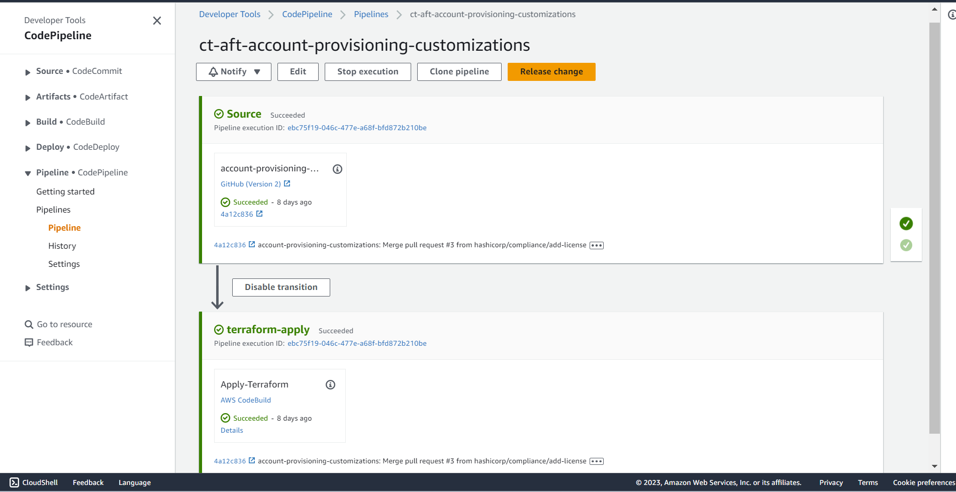Click ellipsis icon after terraform-apply commit message
Image resolution: width=956 pixels, height=492 pixels.
tap(596, 461)
